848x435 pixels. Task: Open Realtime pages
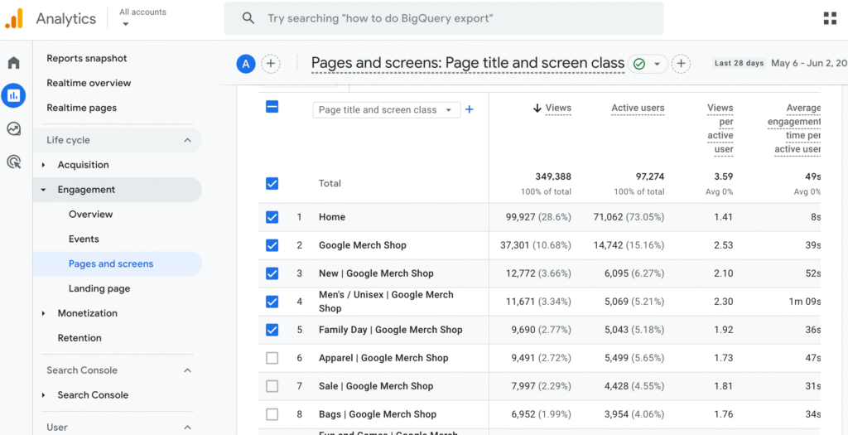click(x=81, y=108)
